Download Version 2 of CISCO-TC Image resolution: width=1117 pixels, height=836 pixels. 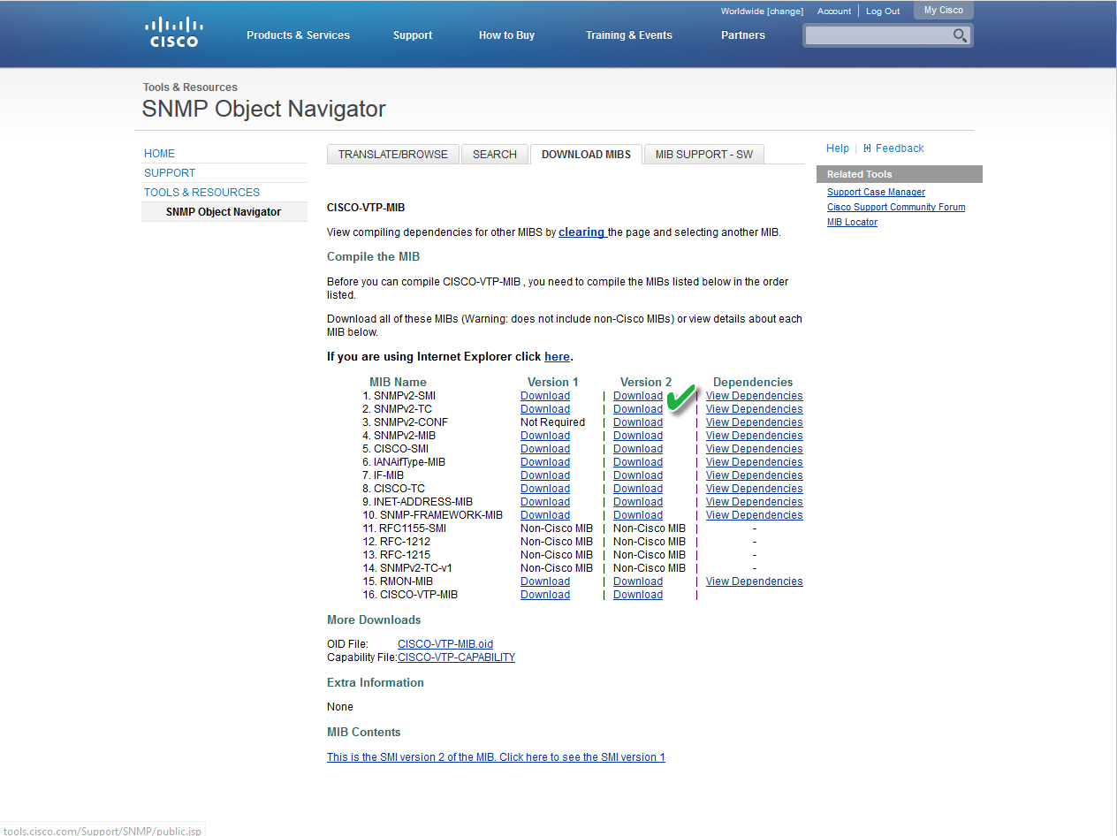click(638, 489)
